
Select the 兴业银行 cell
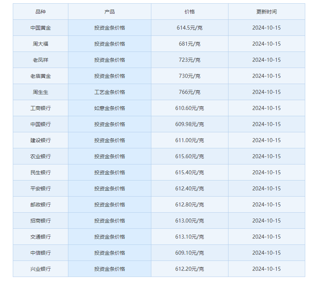[41, 269]
